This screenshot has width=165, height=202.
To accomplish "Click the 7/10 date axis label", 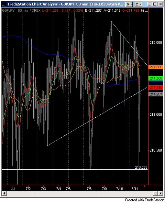I will [x=120, y=189].
